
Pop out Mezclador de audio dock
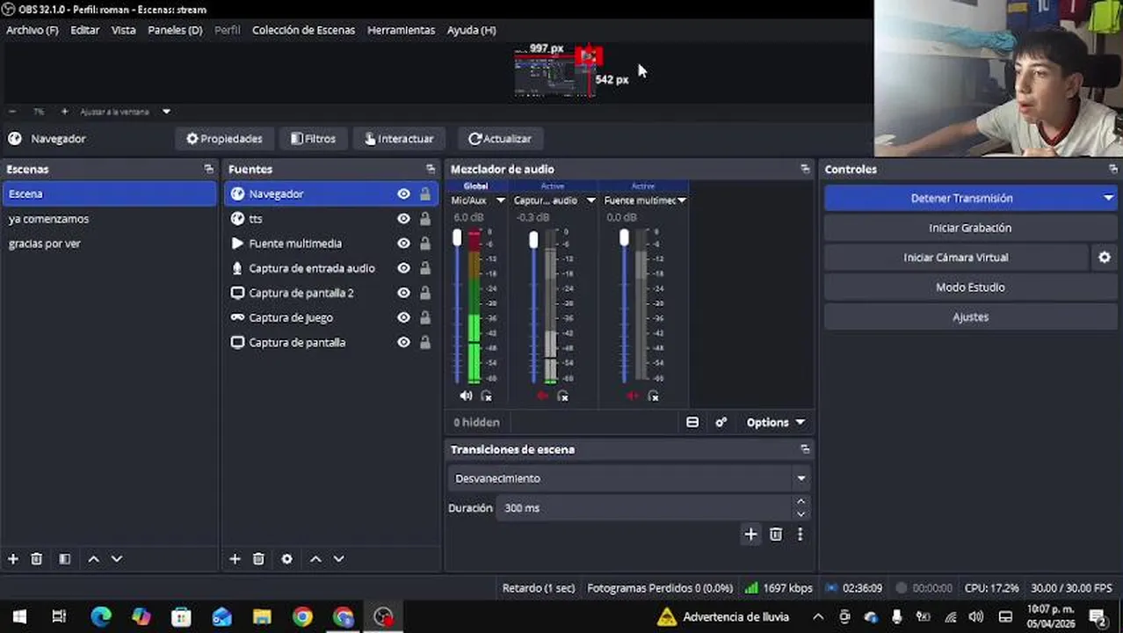pyautogui.click(x=805, y=169)
